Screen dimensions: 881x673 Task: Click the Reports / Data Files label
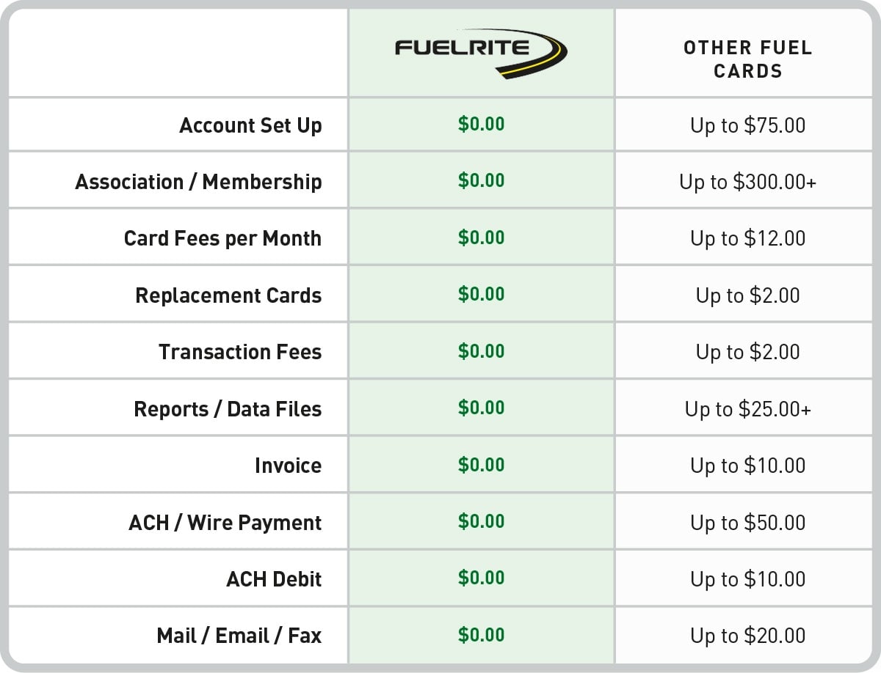click(x=228, y=408)
